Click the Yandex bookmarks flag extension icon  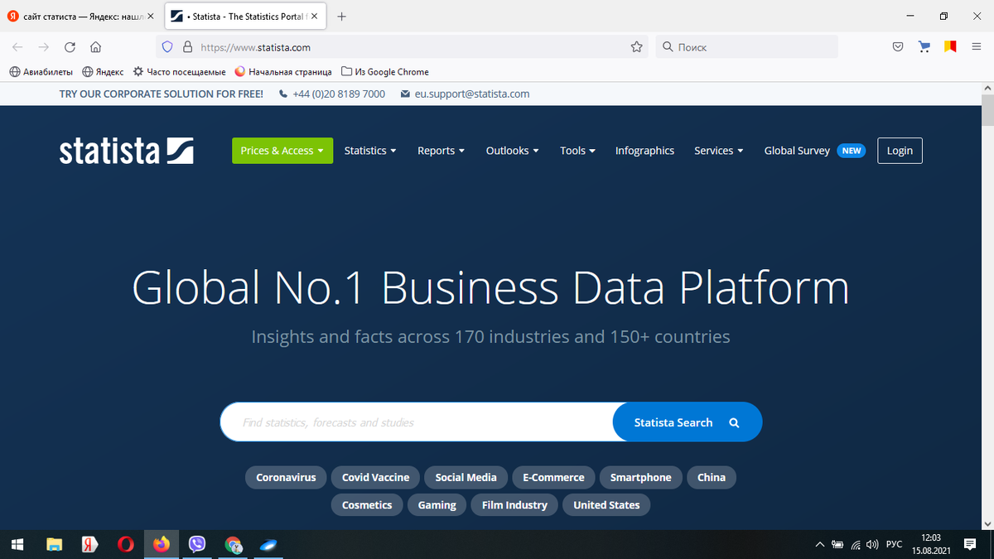[950, 47]
